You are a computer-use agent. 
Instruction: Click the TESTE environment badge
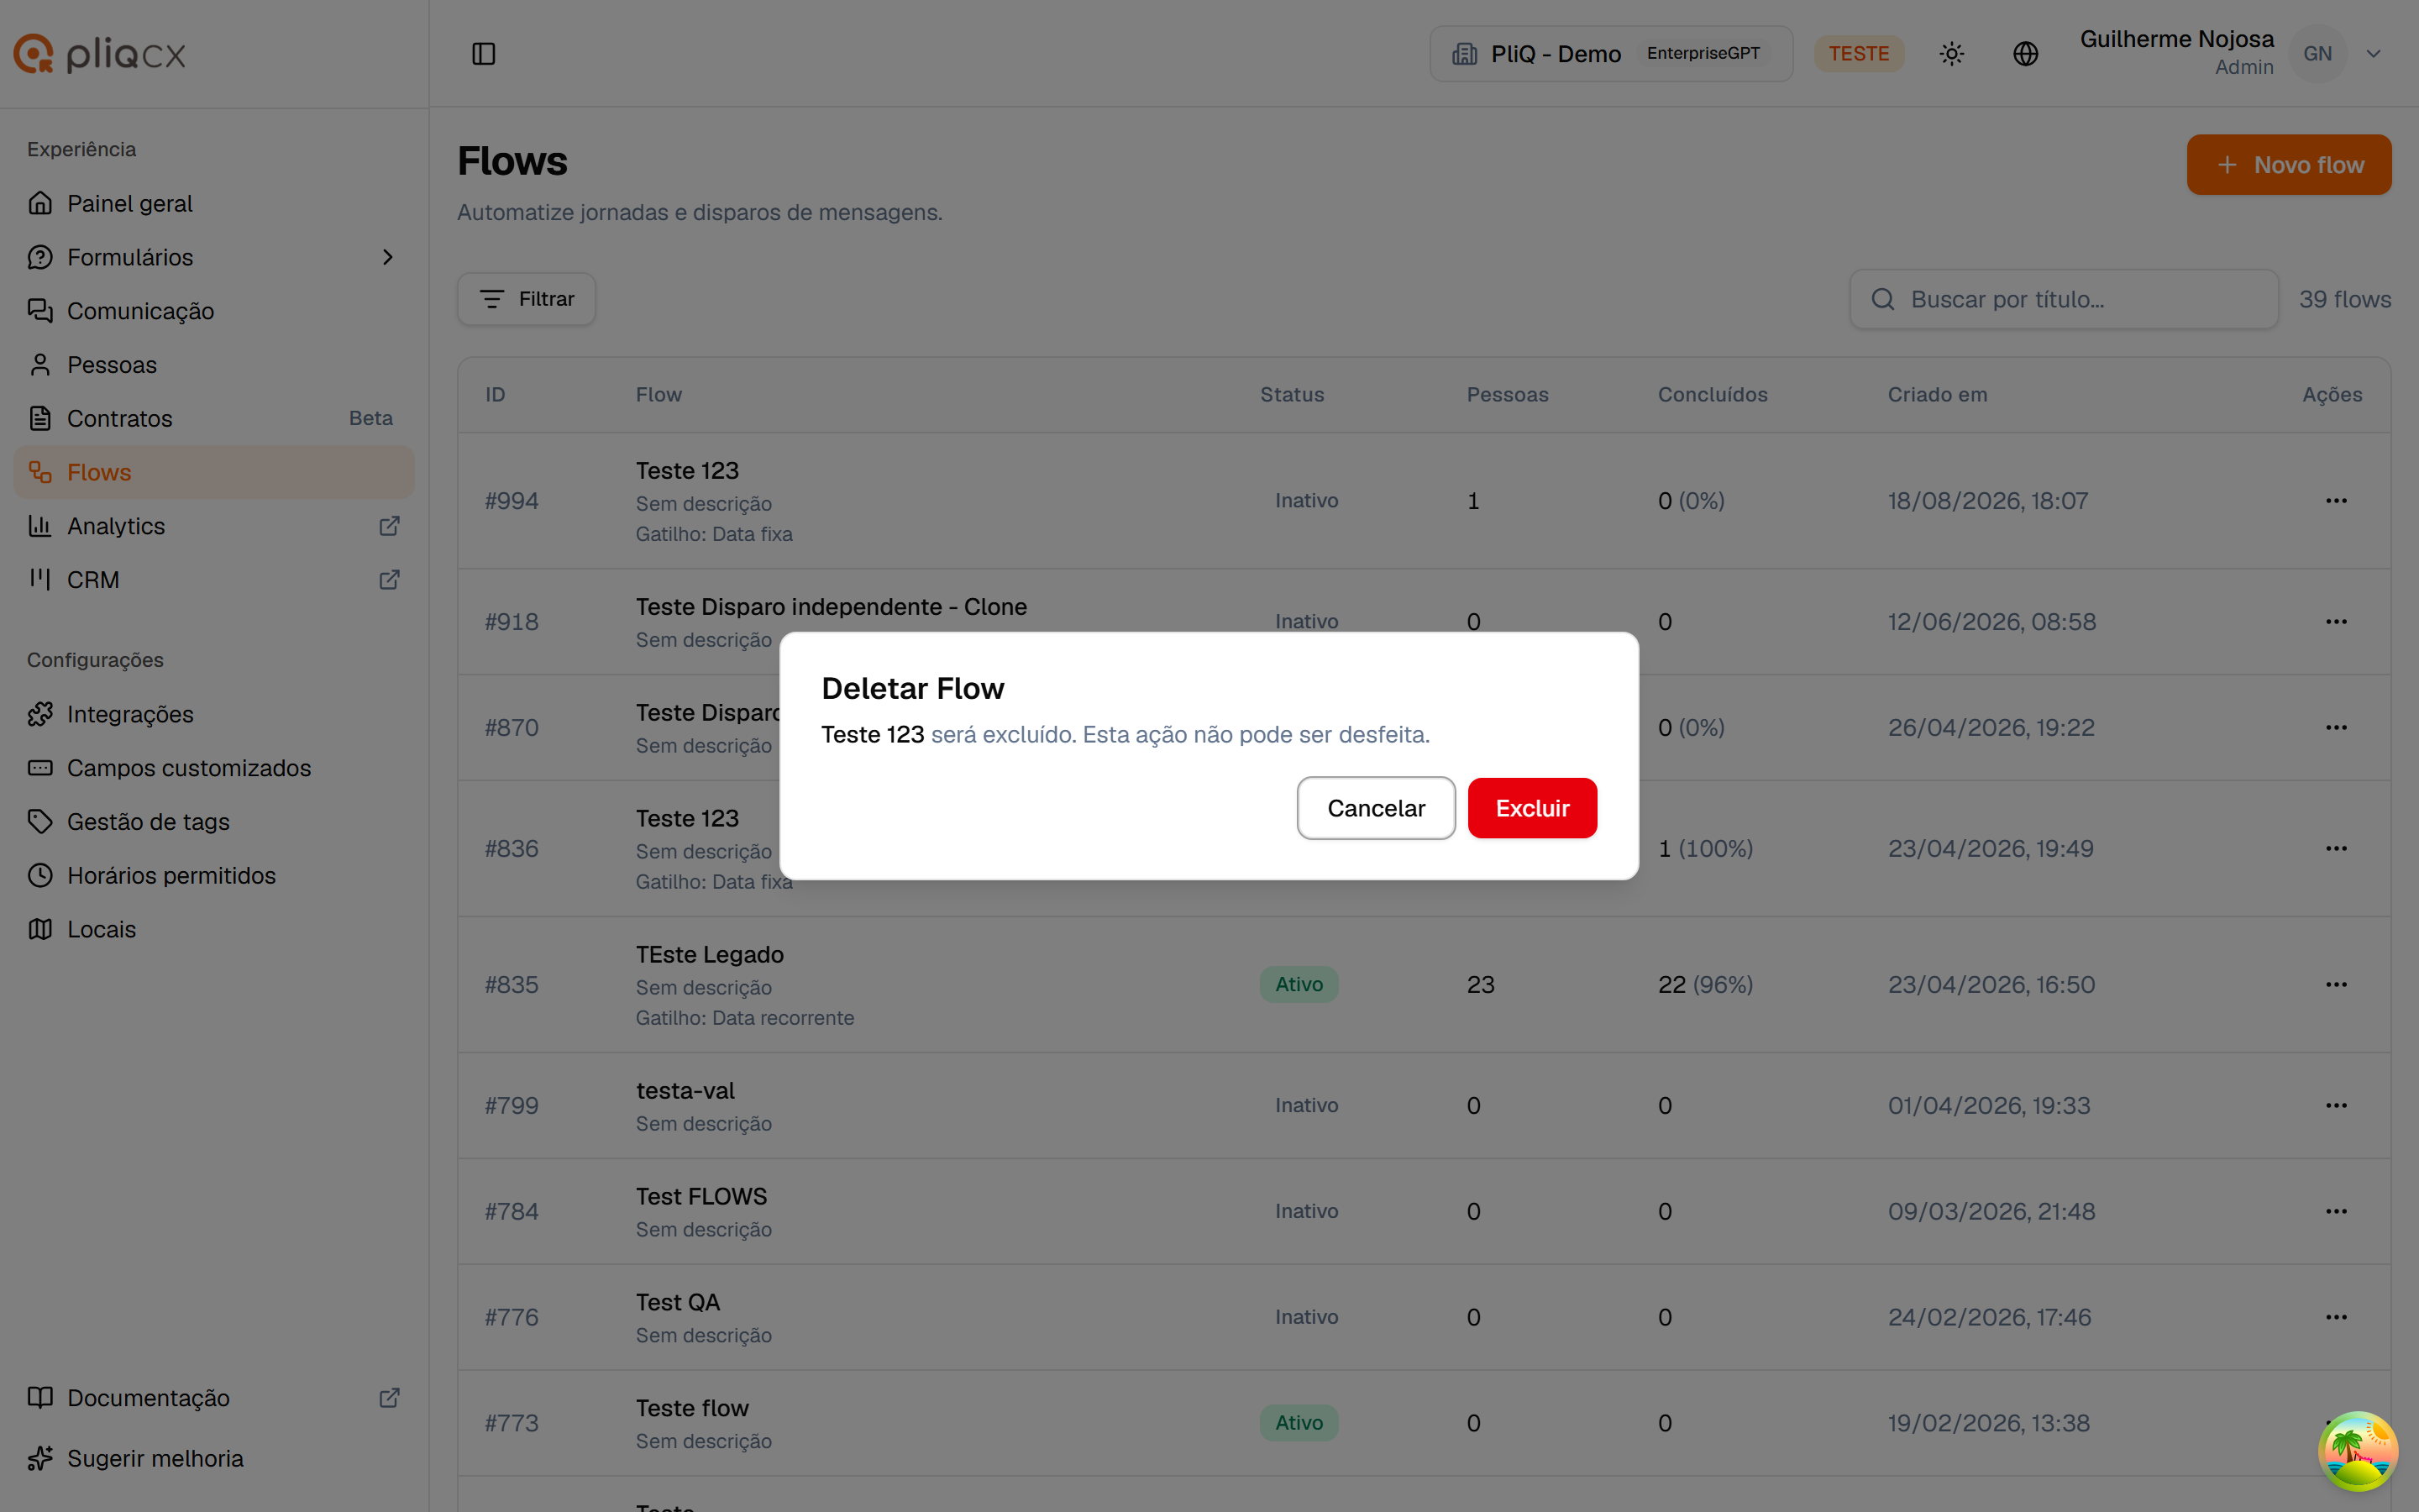[1858, 54]
